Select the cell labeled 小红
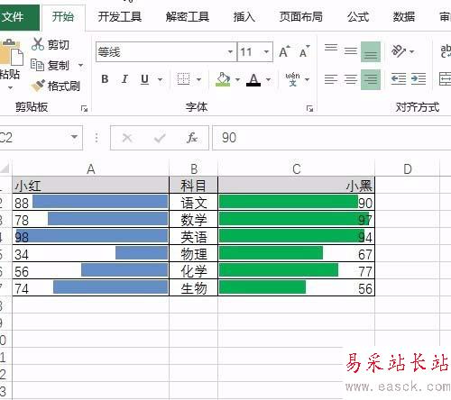The height and width of the screenshot is (400, 451). pyautogui.click(x=90, y=185)
